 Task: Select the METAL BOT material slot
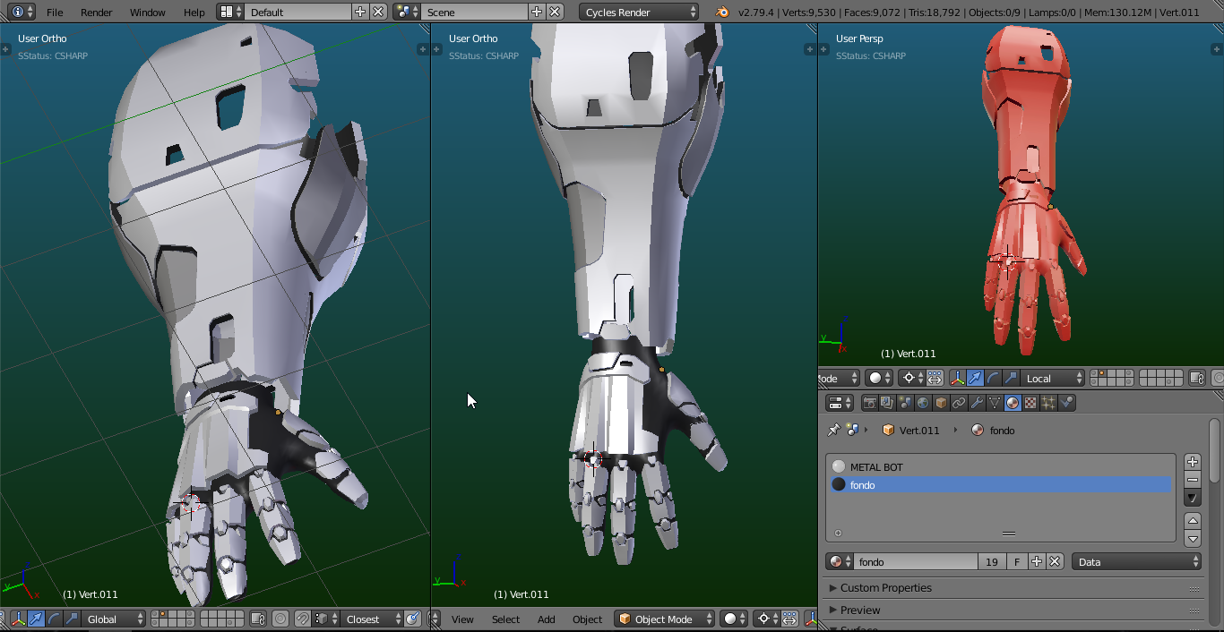click(x=1001, y=466)
